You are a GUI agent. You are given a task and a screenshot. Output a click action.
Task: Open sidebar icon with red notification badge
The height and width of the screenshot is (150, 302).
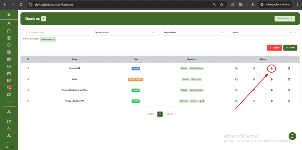[9, 87]
